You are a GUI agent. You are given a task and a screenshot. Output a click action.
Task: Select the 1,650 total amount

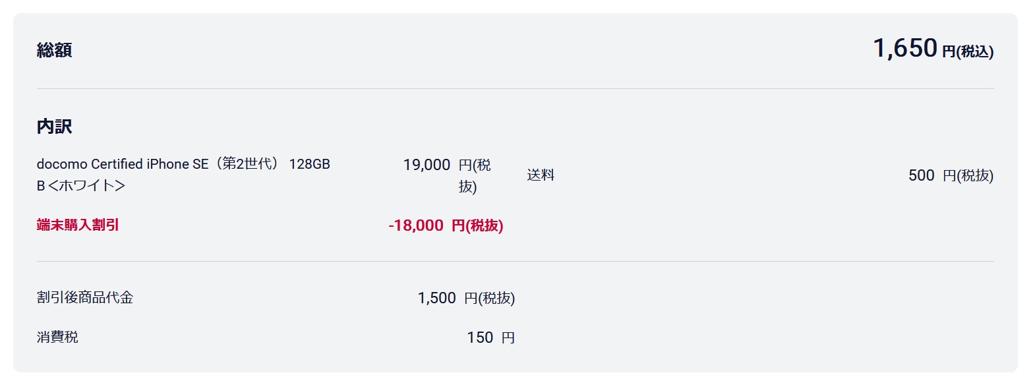[x=904, y=49]
